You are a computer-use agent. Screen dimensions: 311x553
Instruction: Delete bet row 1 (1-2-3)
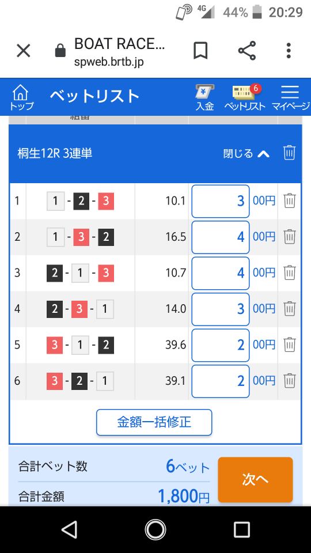pyautogui.click(x=290, y=201)
